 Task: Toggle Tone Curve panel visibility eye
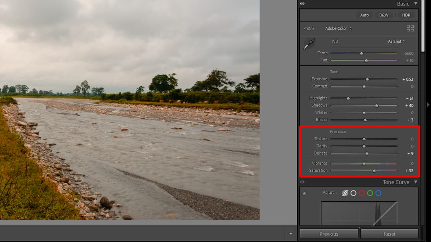pos(302,182)
